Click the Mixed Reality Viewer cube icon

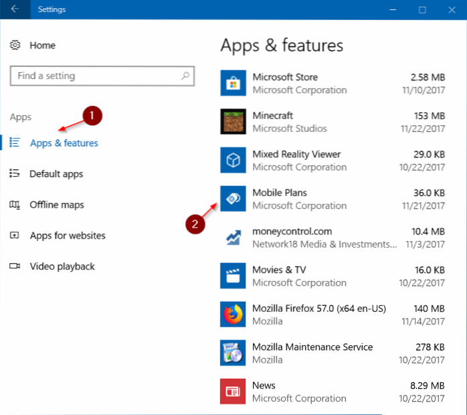[x=233, y=160]
